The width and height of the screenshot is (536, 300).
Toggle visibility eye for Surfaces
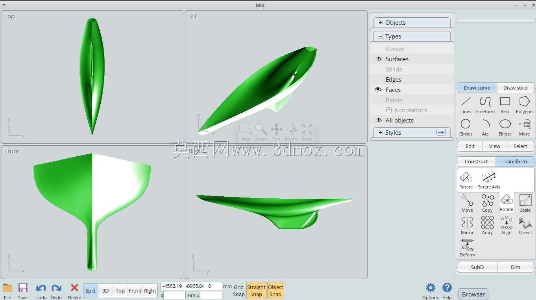pyautogui.click(x=378, y=59)
